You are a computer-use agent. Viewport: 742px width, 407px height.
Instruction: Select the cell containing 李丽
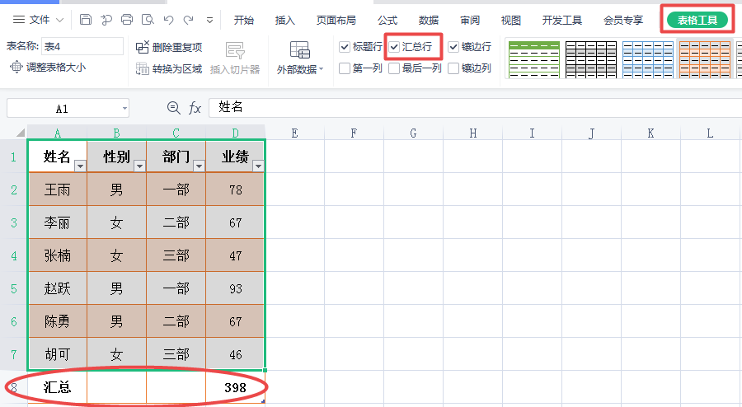click(57, 222)
